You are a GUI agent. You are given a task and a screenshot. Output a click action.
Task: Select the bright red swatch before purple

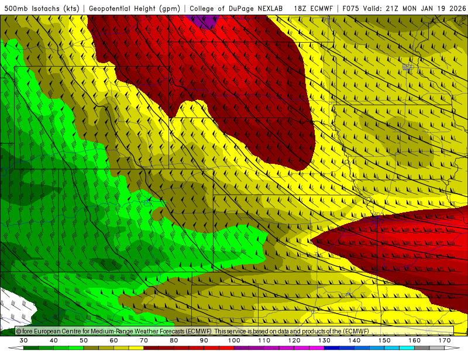(226, 347)
